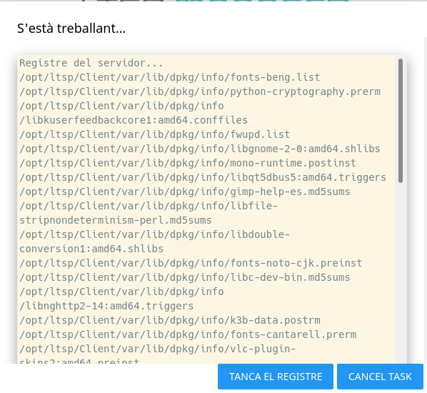
Task: Click the k3b-data.postrm log entry
Action: (170, 320)
